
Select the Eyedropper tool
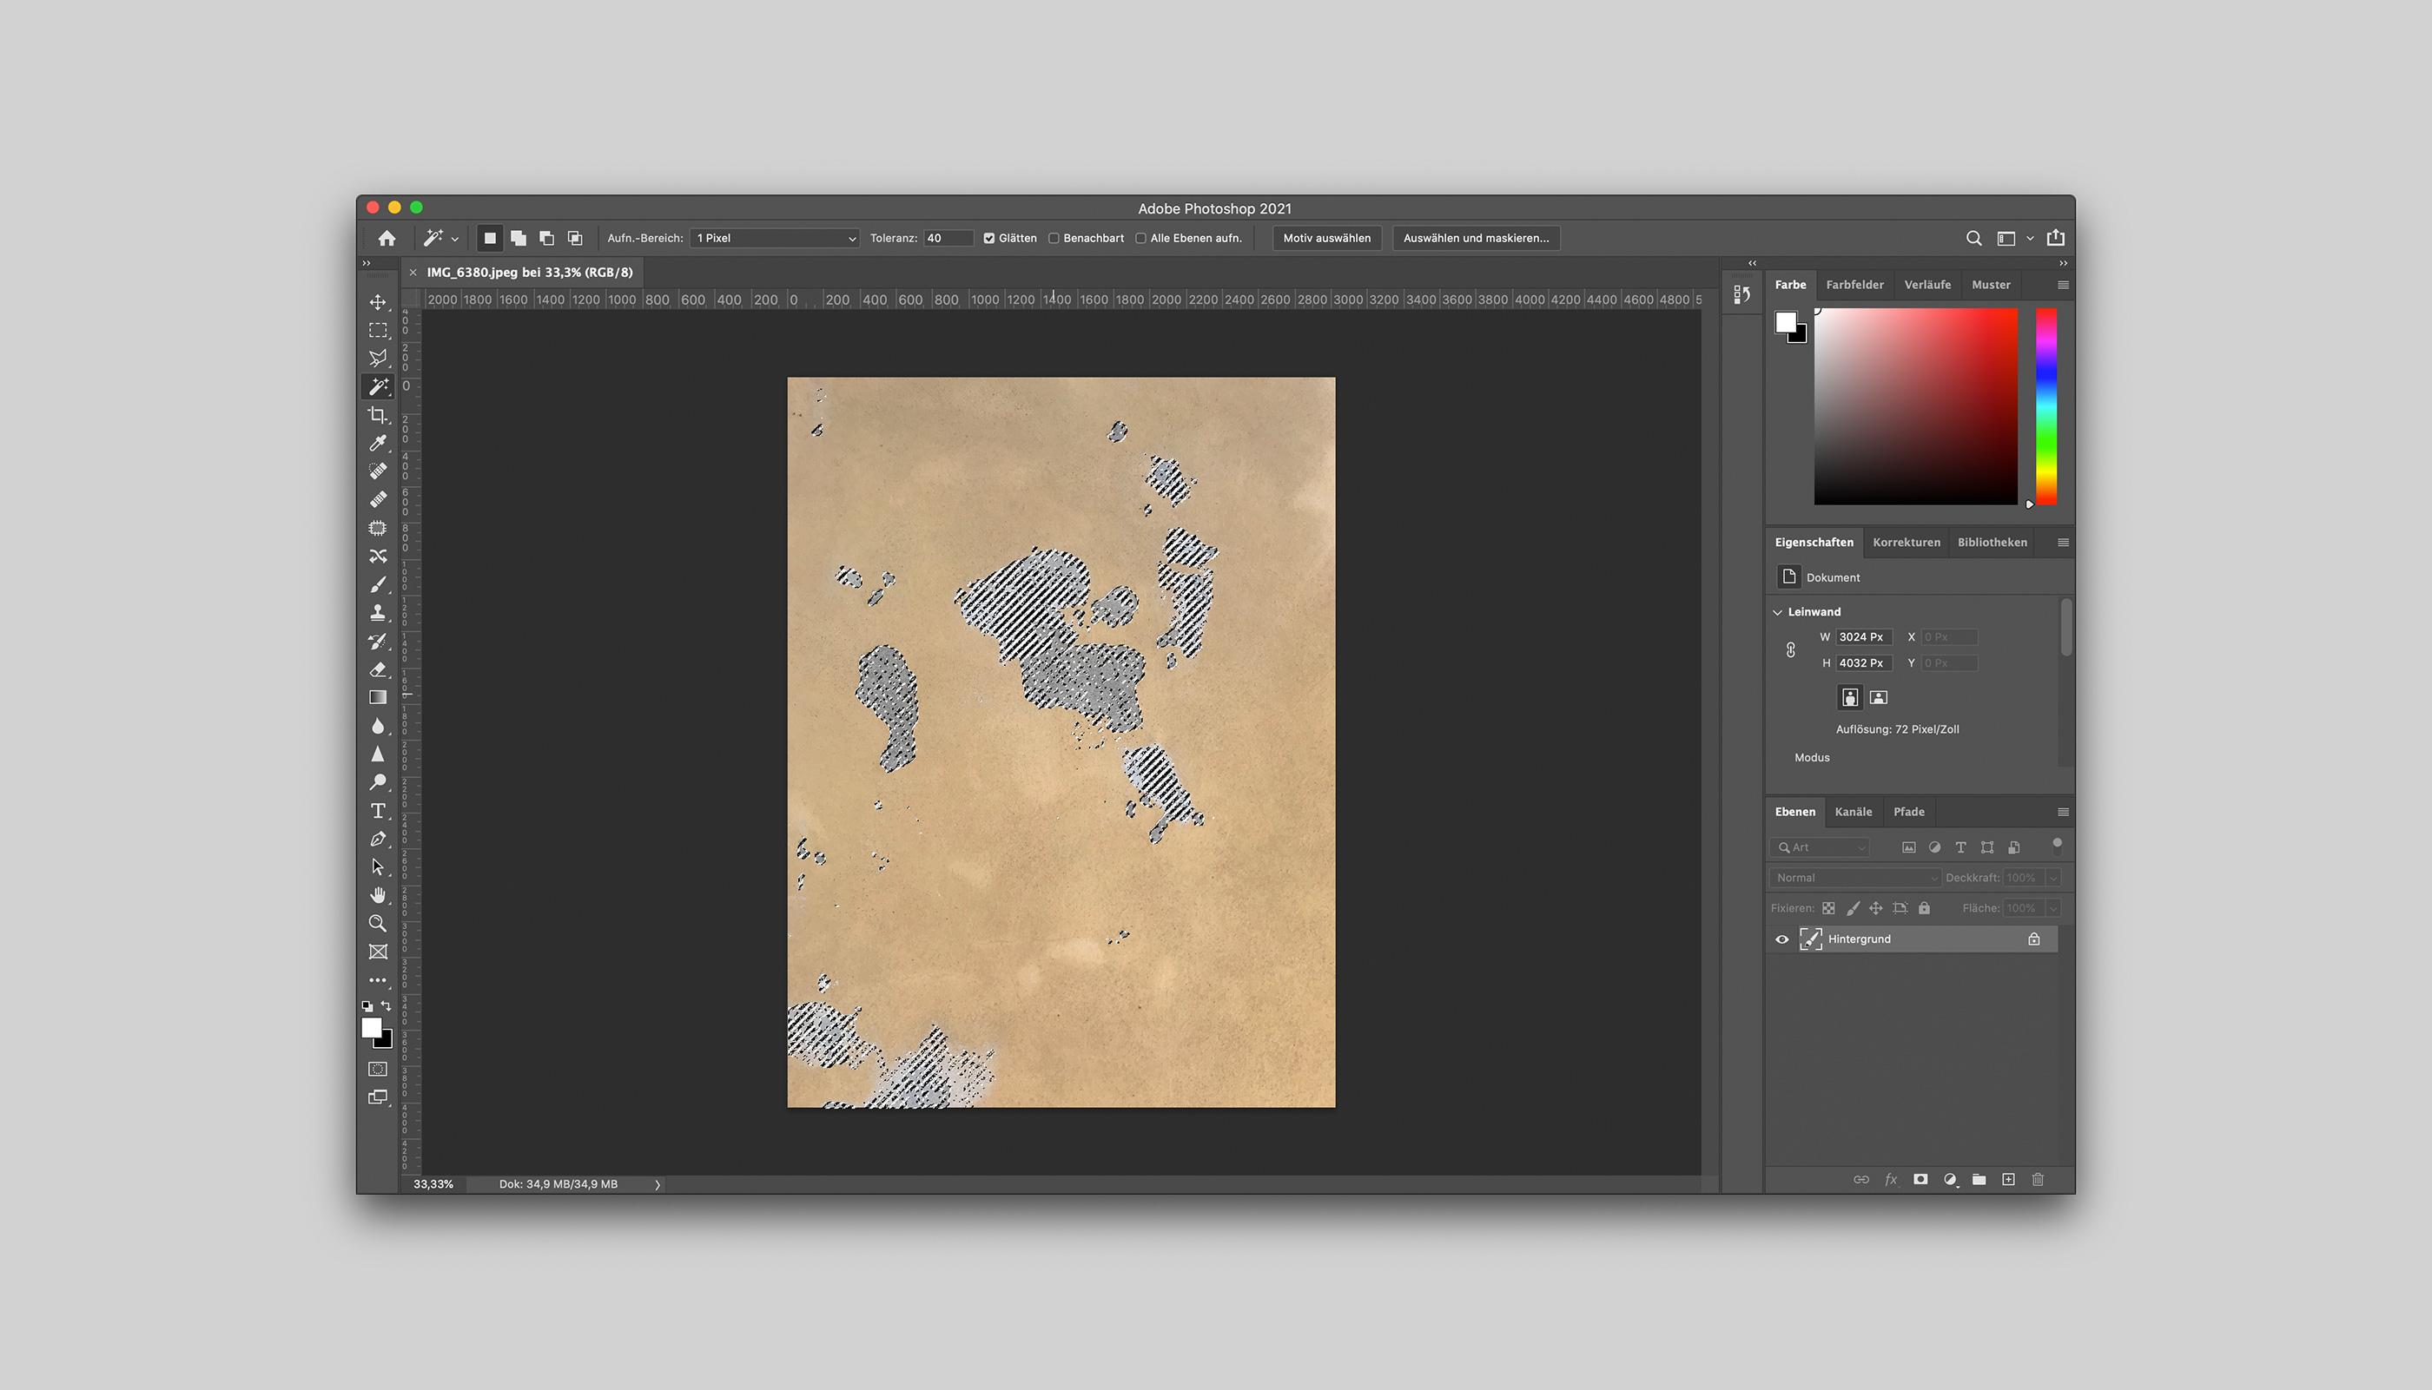pyautogui.click(x=378, y=443)
